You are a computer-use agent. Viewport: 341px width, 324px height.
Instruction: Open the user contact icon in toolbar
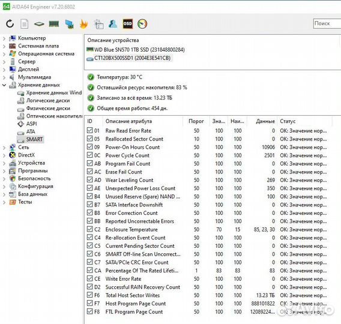pyautogui.click(x=113, y=23)
